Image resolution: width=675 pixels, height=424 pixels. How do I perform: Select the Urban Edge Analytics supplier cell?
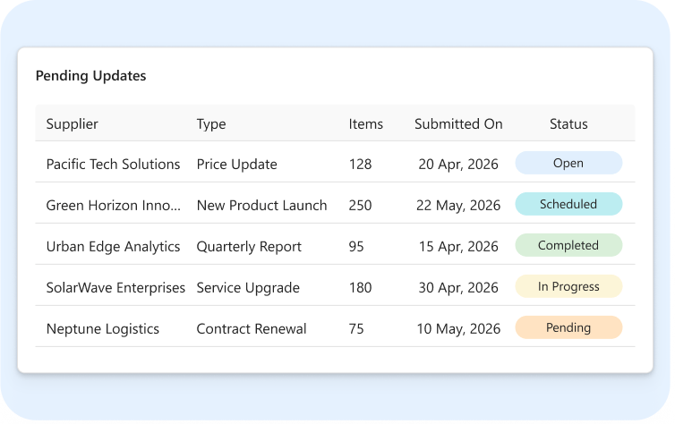[x=113, y=247]
